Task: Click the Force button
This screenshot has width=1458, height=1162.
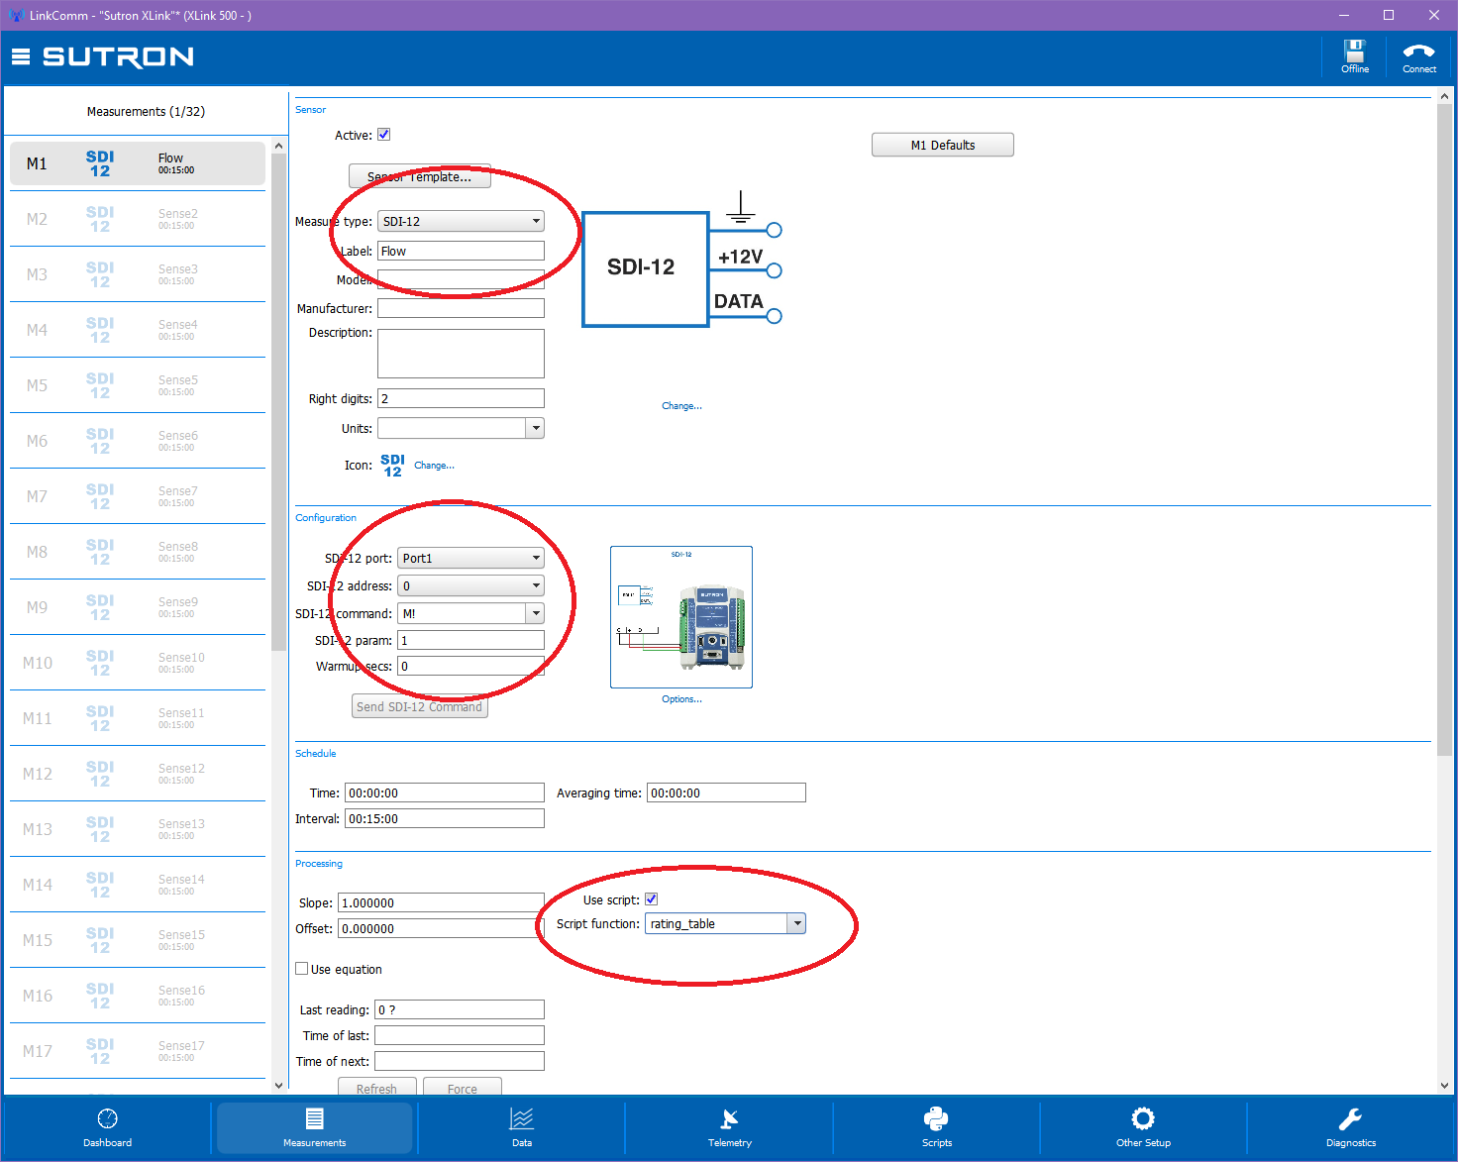Action: pos(463,1087)
